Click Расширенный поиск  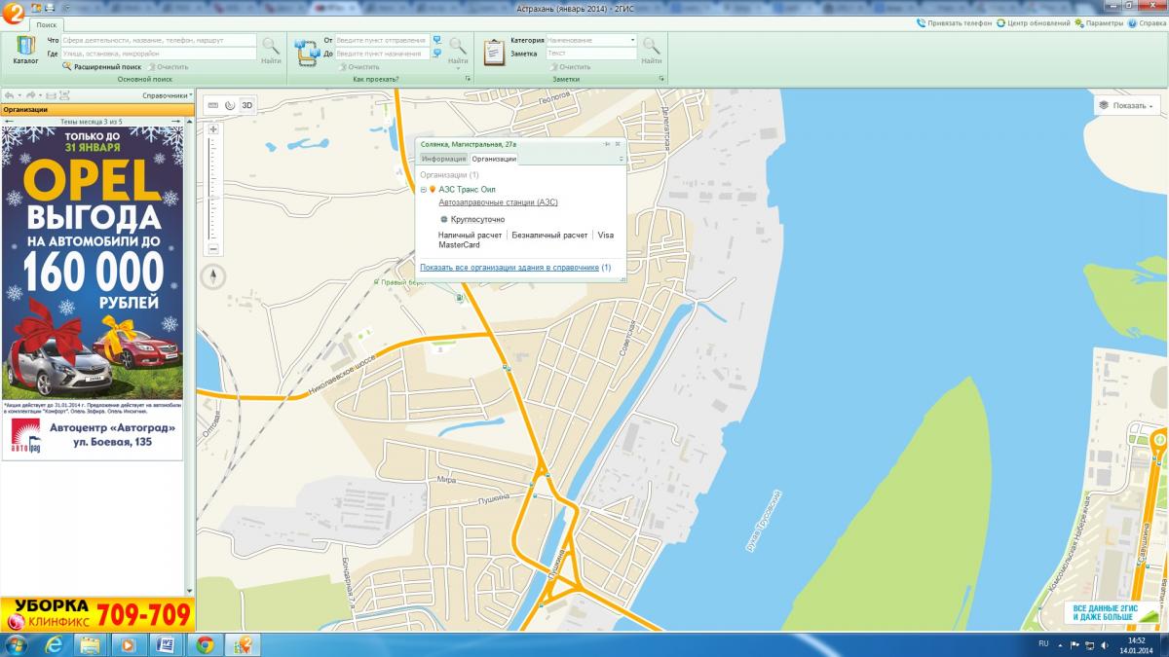pos(101,66)
